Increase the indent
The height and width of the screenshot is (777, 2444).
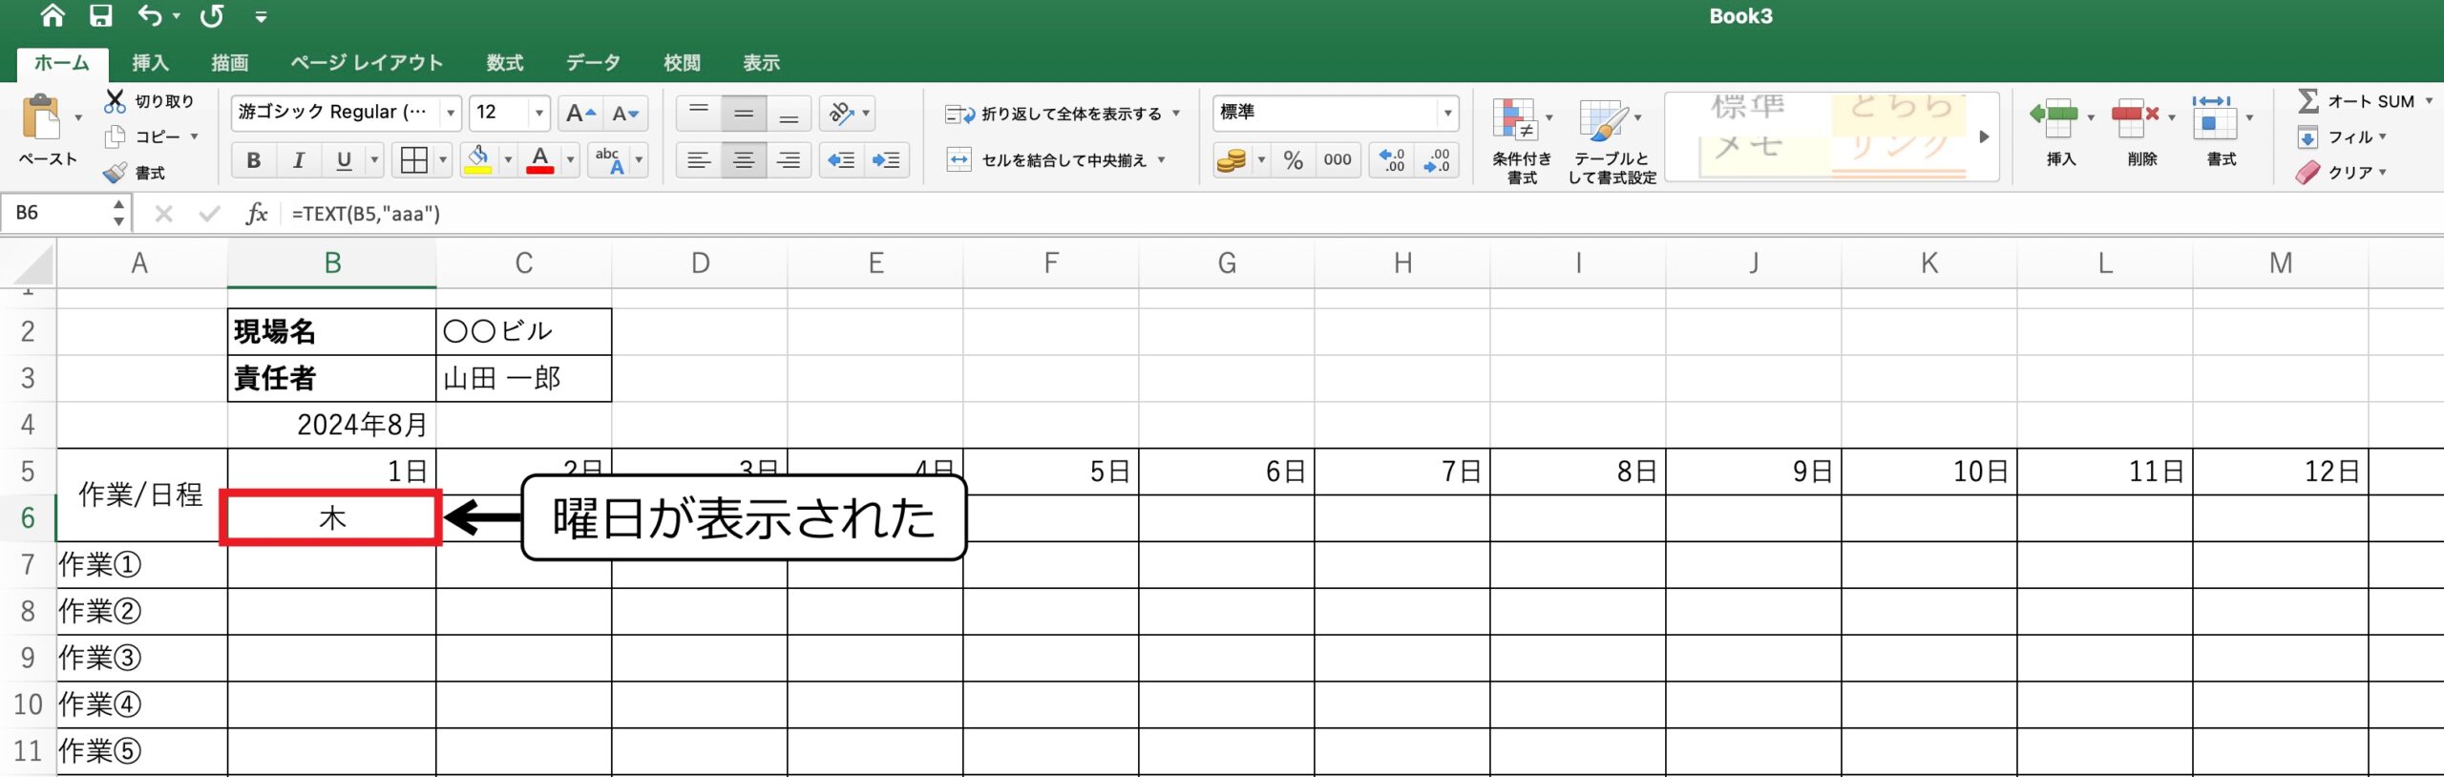[x=886, y=160]
